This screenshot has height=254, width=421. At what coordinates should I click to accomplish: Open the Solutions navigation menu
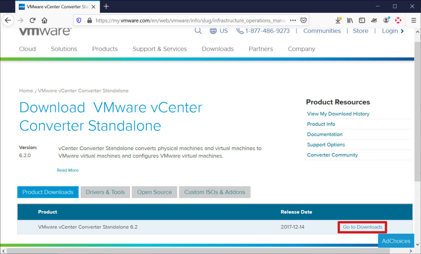click(x=64, y=49)
